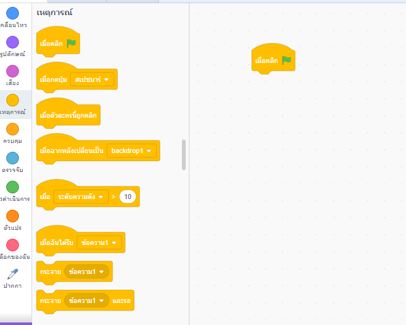Click the green flag on the workspace block

click(x=286, y=60)
